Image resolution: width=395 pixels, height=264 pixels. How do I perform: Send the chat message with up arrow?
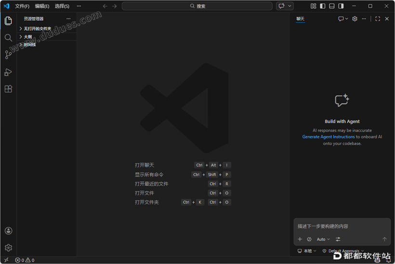384,239
